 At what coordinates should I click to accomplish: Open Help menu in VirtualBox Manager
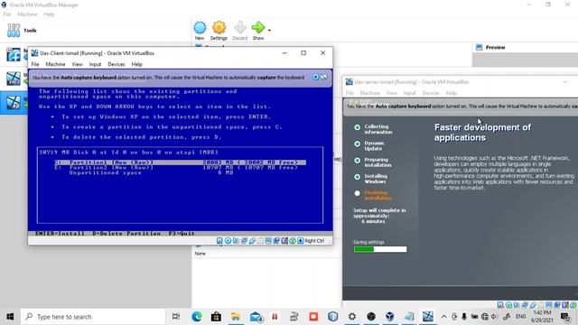point(49,14)
